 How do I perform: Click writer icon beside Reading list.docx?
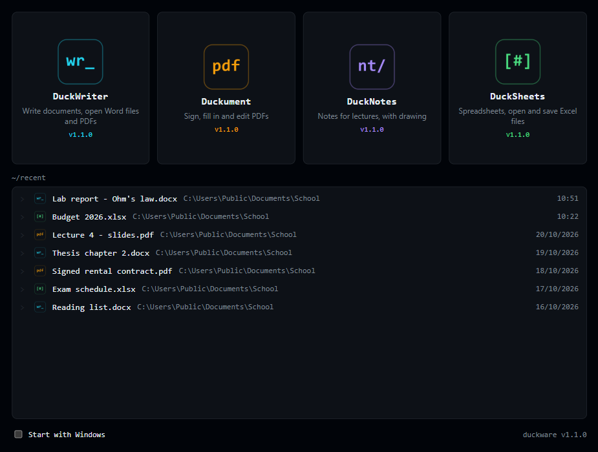40,307
